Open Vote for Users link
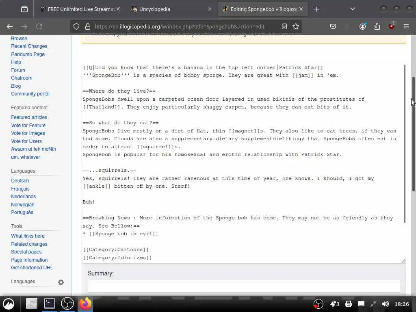The image size is (416, 312). tap(26, 141)
